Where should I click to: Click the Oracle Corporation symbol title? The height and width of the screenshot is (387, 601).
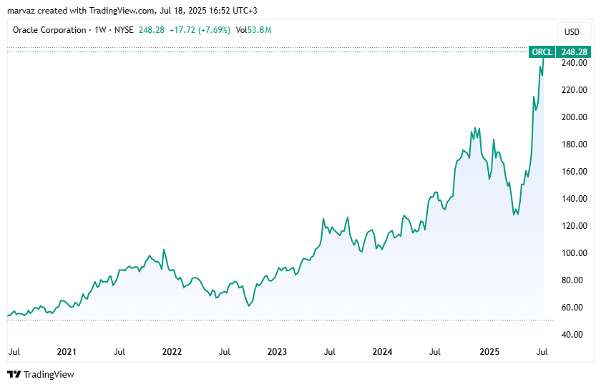click(49, 30)
